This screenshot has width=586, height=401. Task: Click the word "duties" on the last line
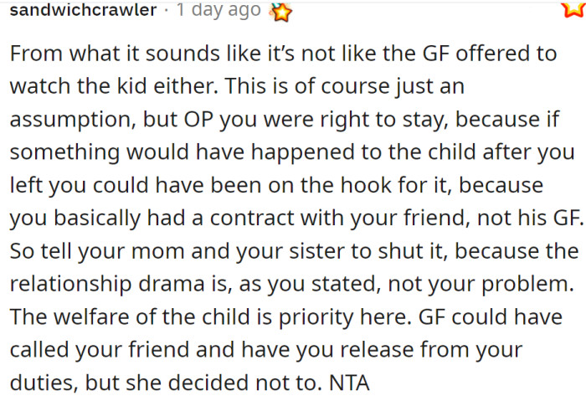39,383
